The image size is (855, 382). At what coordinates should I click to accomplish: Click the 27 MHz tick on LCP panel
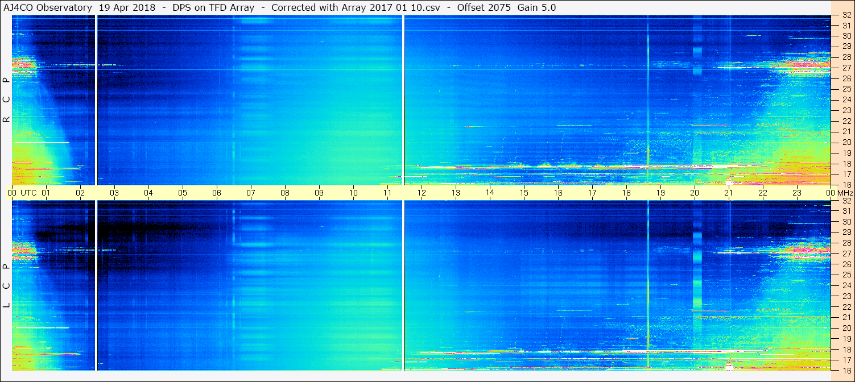846,254
